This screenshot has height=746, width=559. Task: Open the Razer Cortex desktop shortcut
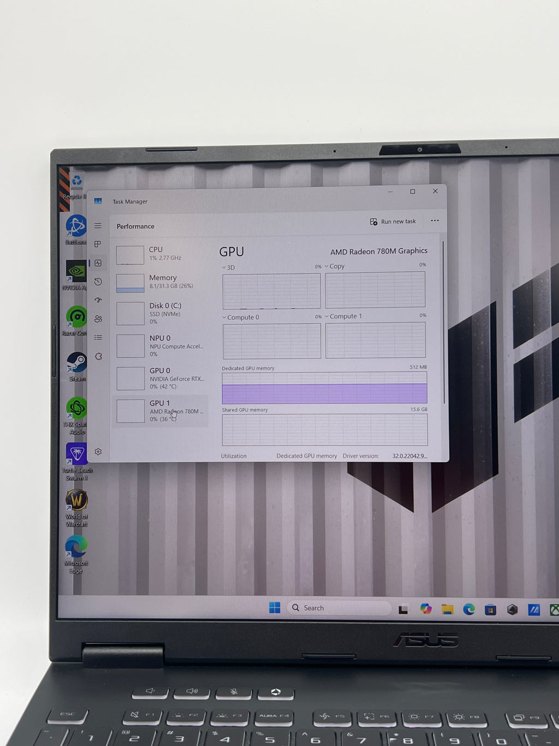point(76,321)
